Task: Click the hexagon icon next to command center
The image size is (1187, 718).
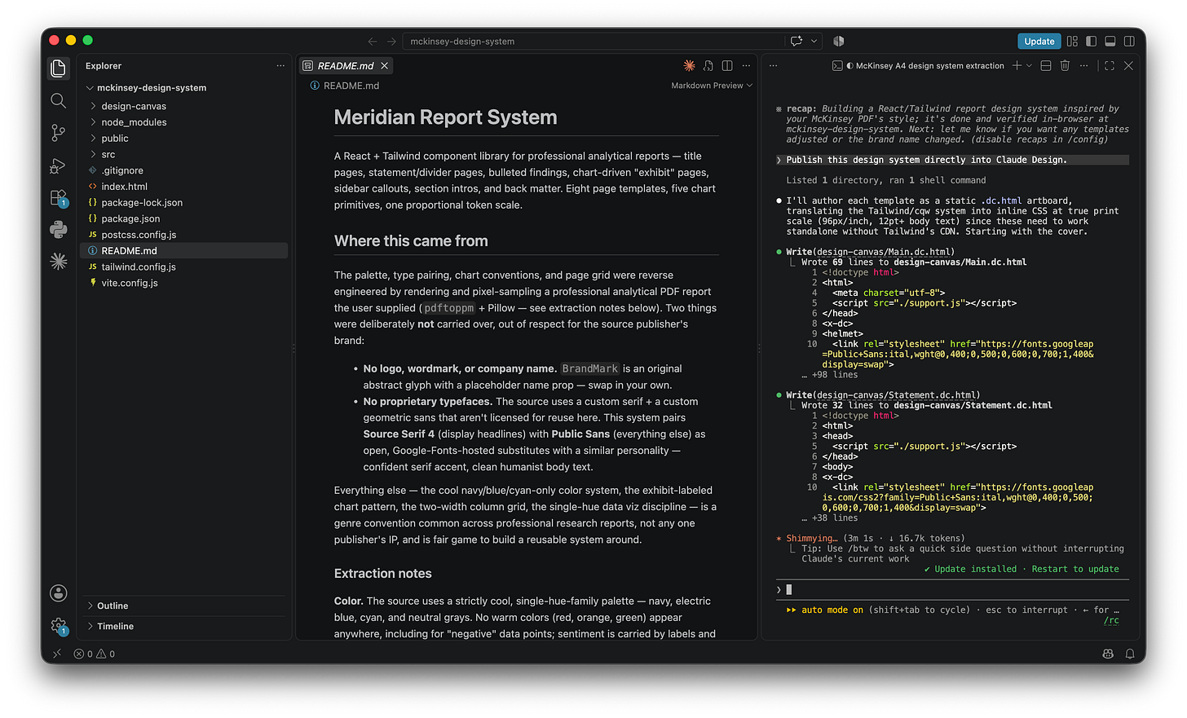Action: [x=839, y=41]
